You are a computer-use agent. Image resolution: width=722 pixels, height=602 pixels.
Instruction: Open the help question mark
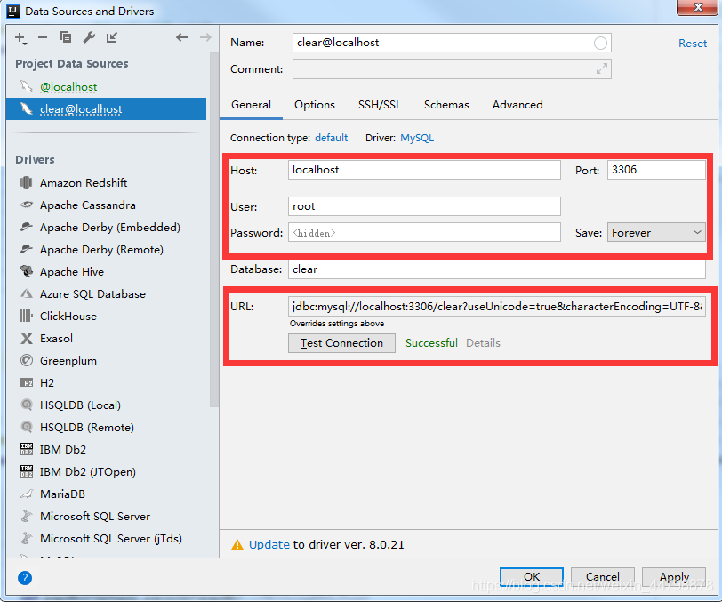point(25,578)
